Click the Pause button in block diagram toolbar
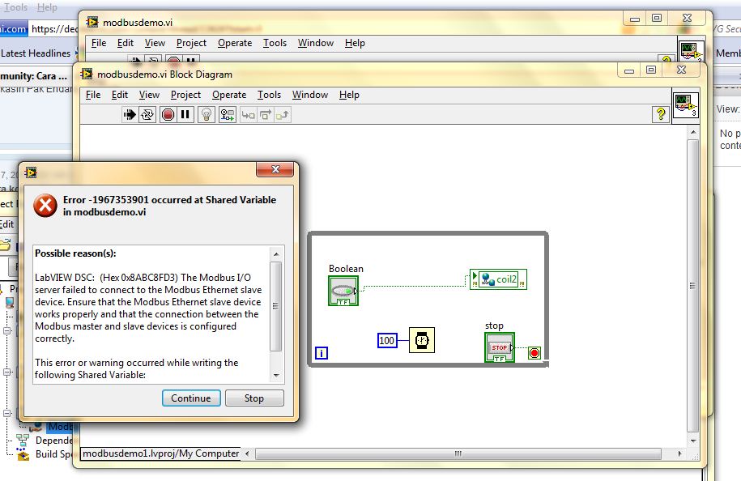Image resolution: width=741 pixels, height=481 pixels. tap(185, 115)
